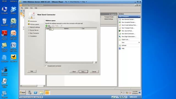Open Computer desktop icon

4,10
